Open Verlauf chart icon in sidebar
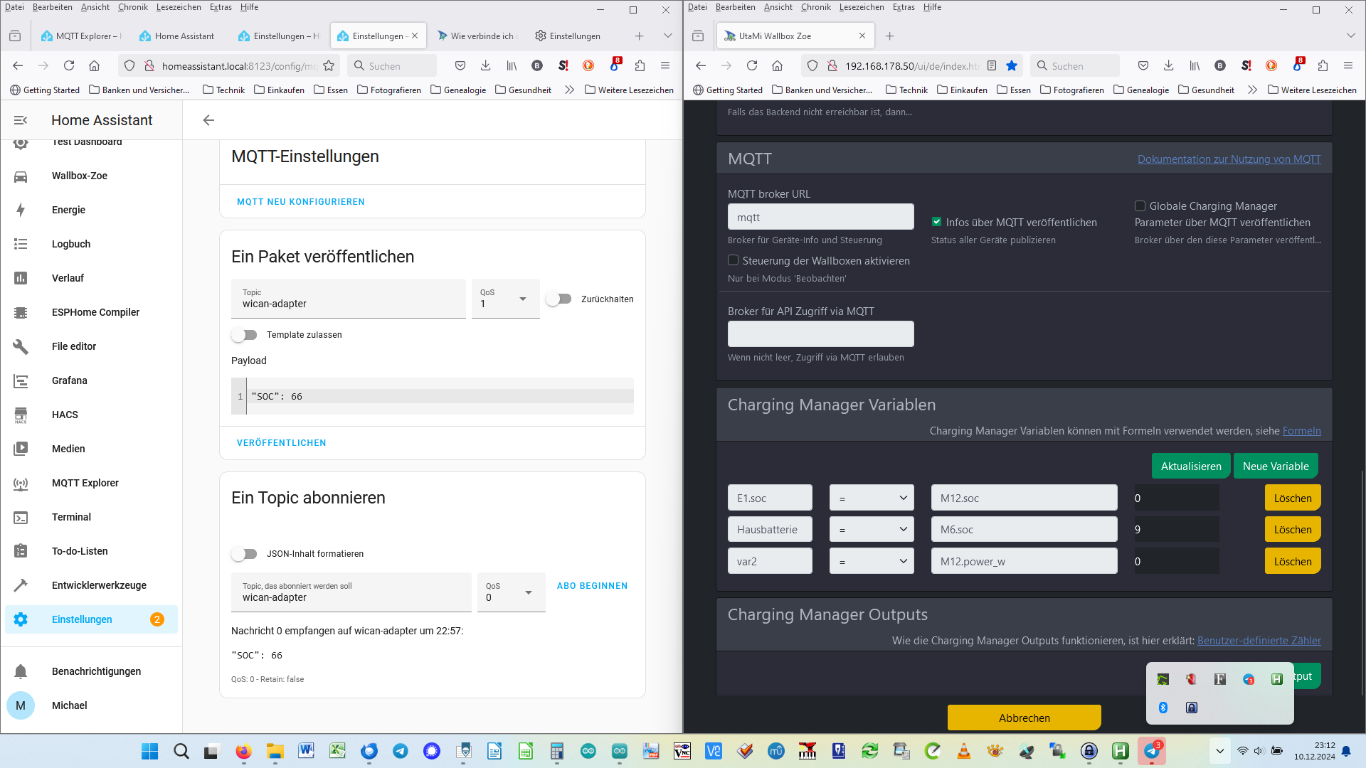1366x768 pixels. tap(21, 279)
